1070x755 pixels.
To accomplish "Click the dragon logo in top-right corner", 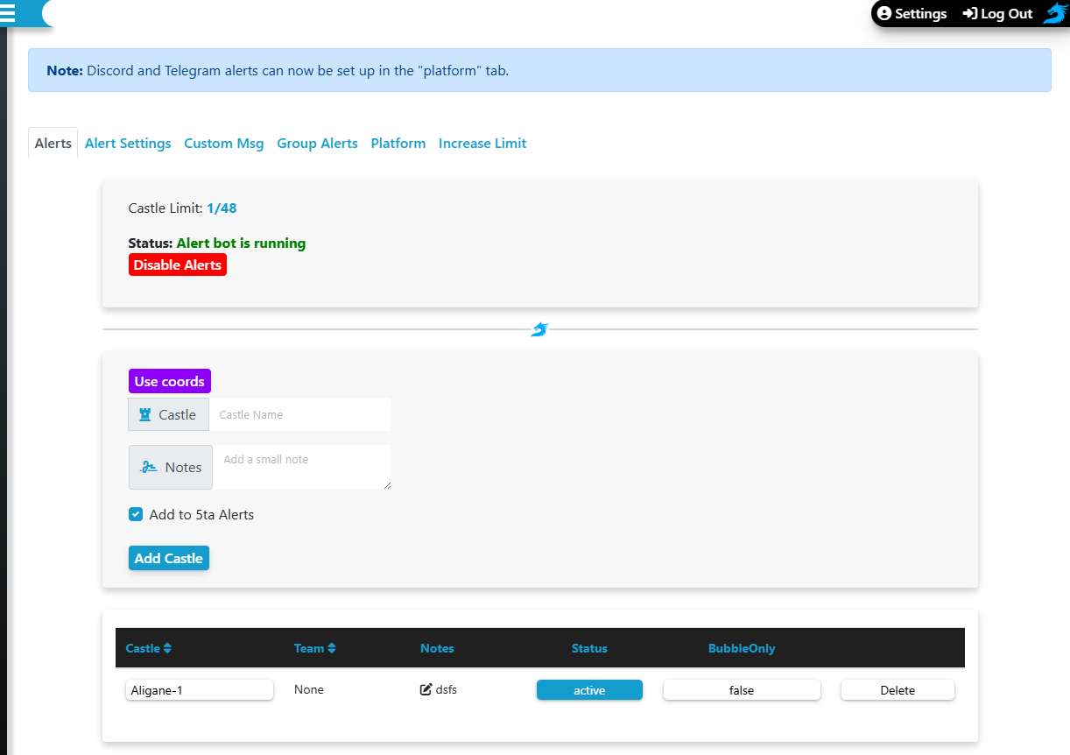I will click(x=1055, y=13).
